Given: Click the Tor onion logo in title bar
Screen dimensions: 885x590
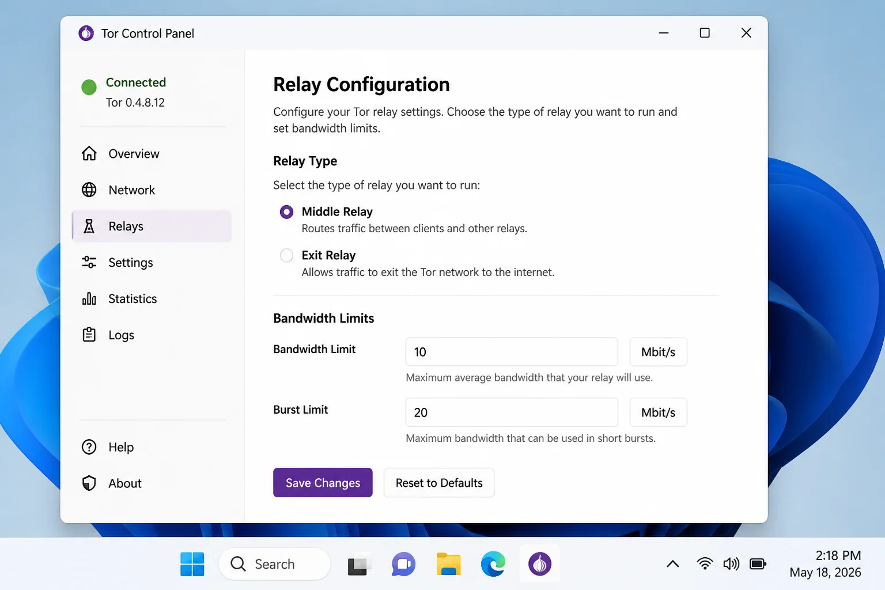Looking at the screenshot, I should (x=86, y=33).
